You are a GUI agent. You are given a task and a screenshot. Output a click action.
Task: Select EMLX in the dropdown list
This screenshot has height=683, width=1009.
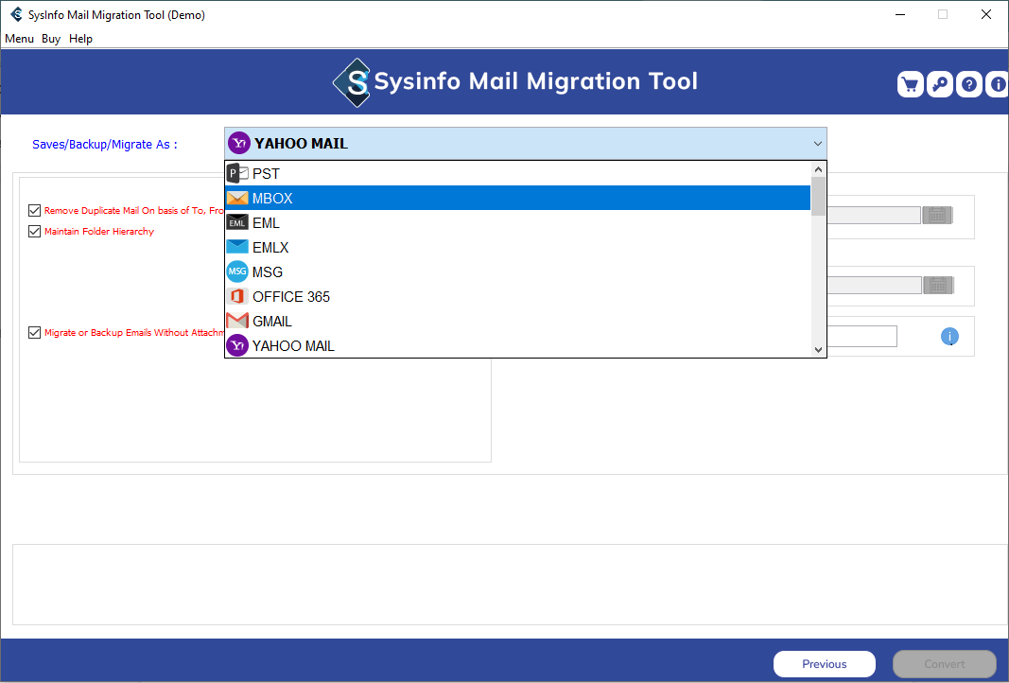click(x=517, y=247)
